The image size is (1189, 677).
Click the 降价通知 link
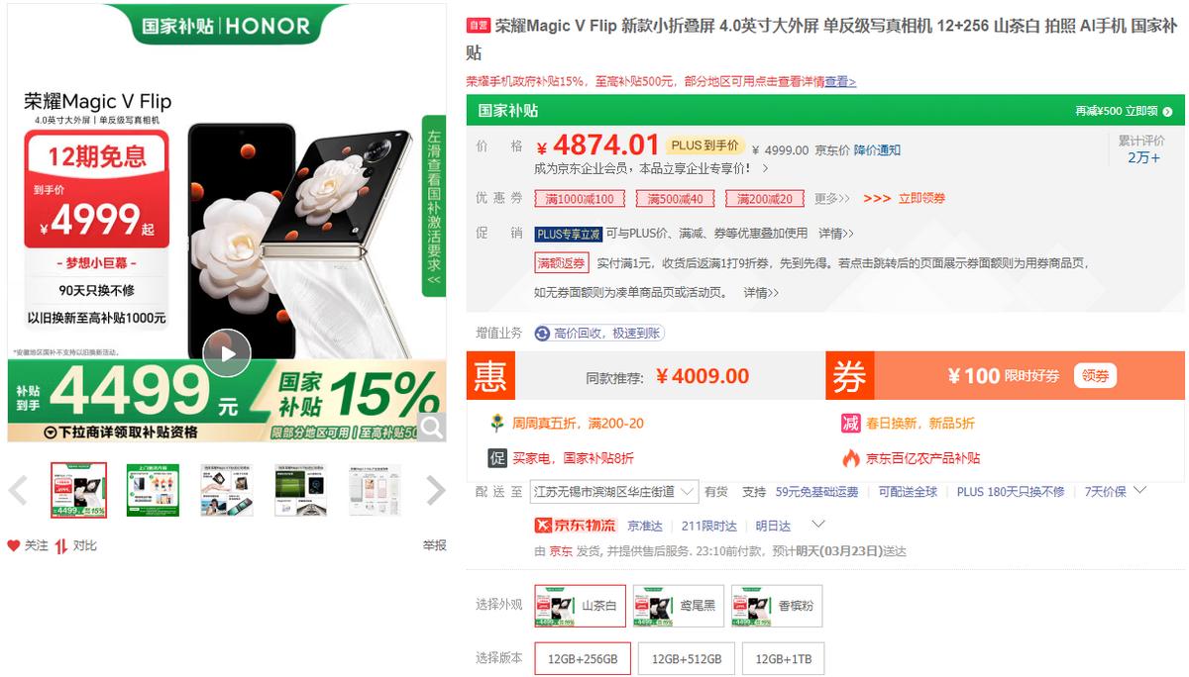(x=877, y=150)
